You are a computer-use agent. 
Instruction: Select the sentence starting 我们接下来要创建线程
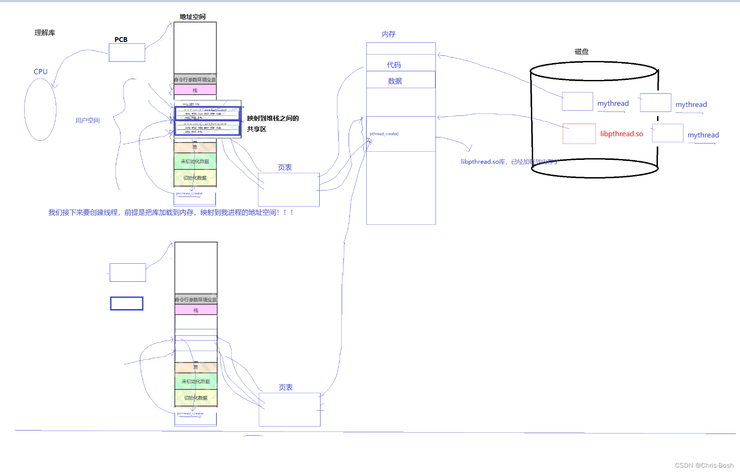(171, 213)
